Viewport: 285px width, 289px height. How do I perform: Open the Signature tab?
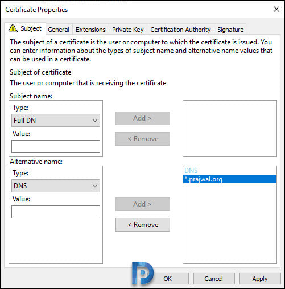point(230,30)
